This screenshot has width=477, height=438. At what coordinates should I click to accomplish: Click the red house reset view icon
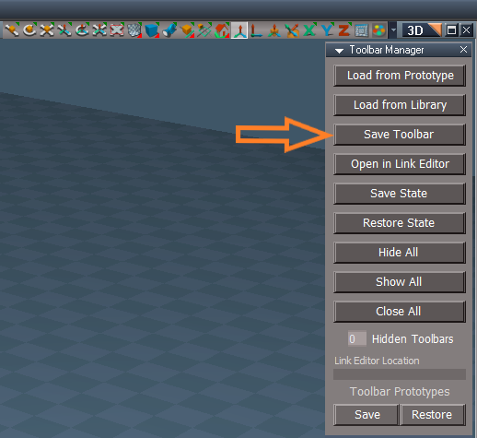point(222,30)
